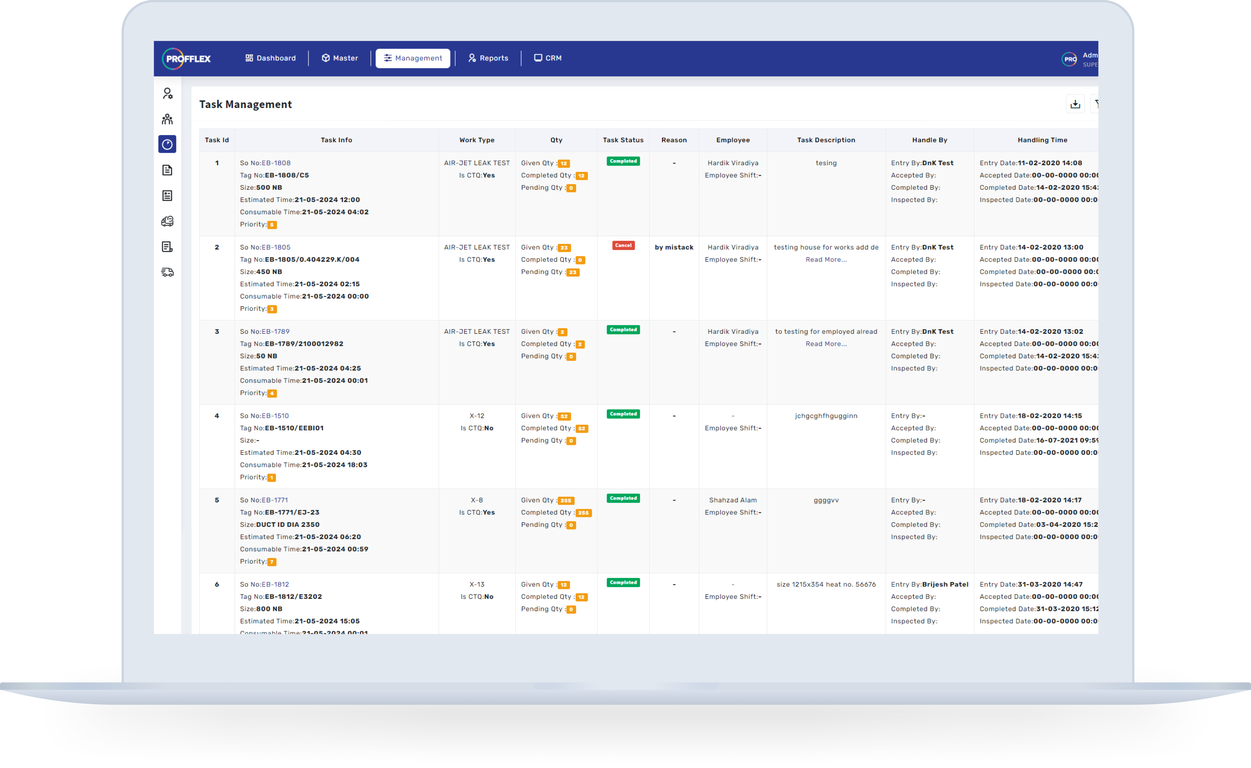Viewport: 1251px width, 768px height.
Task: Open the fast delivery truck icon
Action: point(167,272)
